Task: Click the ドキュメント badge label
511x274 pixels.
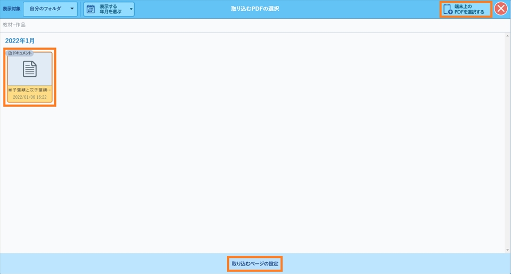Action: coord(22,53)
